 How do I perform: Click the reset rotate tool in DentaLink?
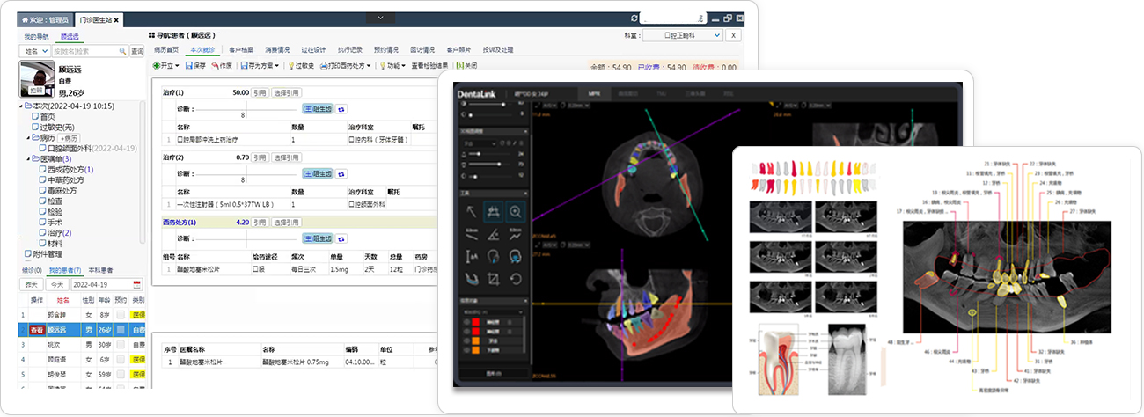[x=516, y=279]
